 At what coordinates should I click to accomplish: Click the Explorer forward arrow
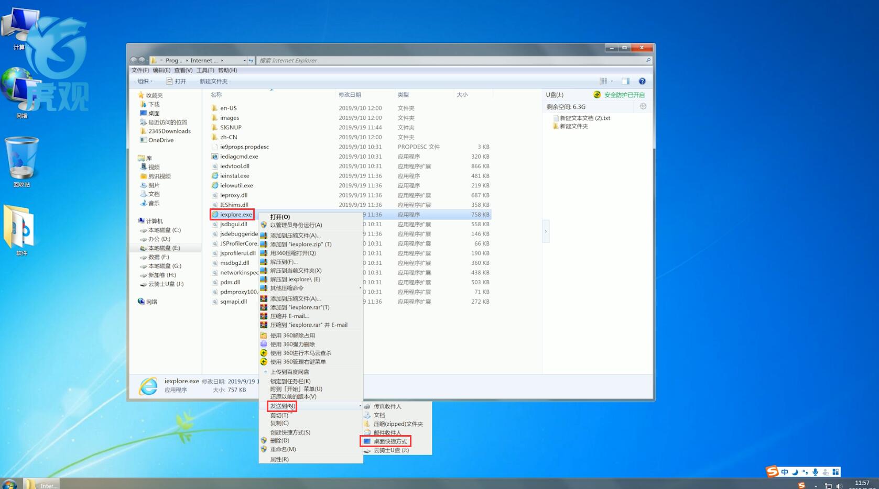tap(142, 60)
